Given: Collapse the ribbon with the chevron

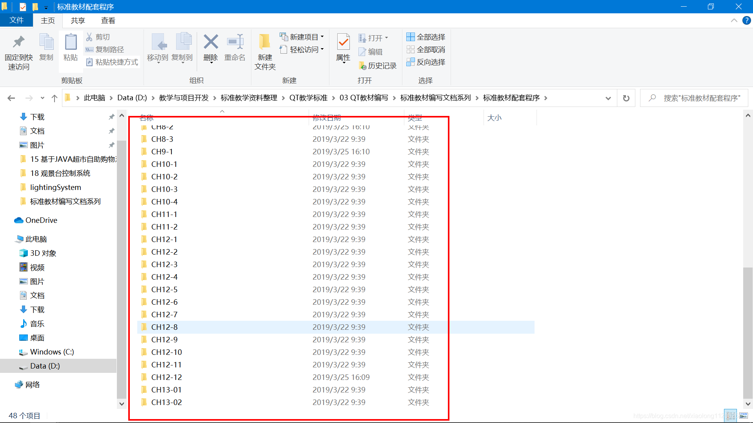Looking at the screenshot, I should click(x=734, y=20).
